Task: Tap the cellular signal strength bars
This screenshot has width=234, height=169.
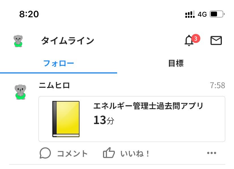Action: click(190, 14)
